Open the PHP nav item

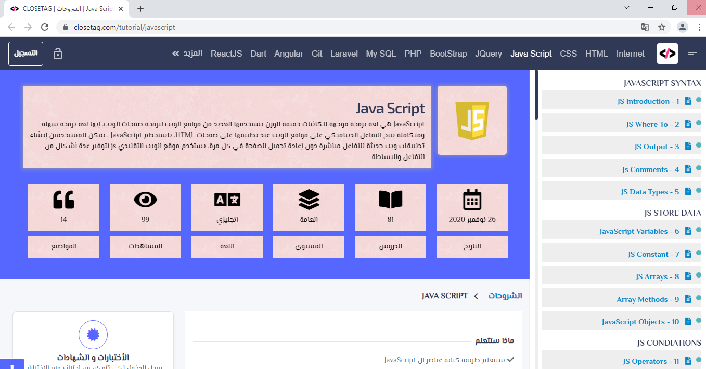413,54
